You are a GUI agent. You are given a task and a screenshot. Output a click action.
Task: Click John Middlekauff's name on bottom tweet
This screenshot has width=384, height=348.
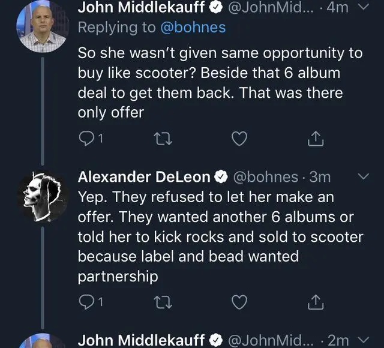pos(143,340)
